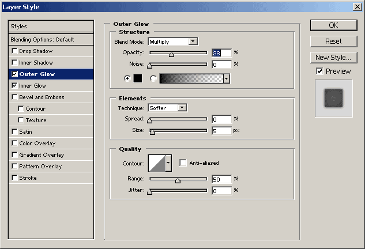Click the Jitter slider handle
This screenshot has width=365, height=249.
click(x=150, y=192)
